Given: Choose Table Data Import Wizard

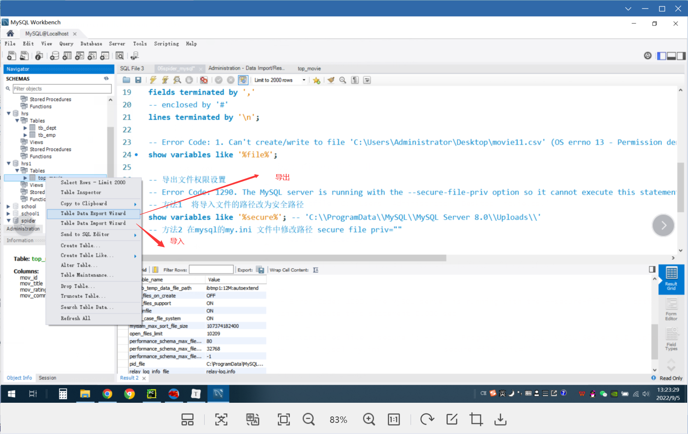Looking at the screenshot, I should click(93, 223).
